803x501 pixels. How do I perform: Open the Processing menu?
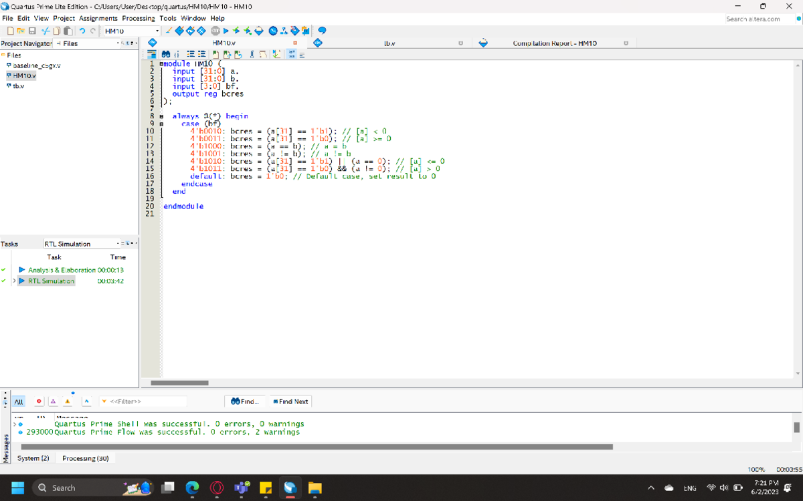pyautogui.click(x=139, y=18)
